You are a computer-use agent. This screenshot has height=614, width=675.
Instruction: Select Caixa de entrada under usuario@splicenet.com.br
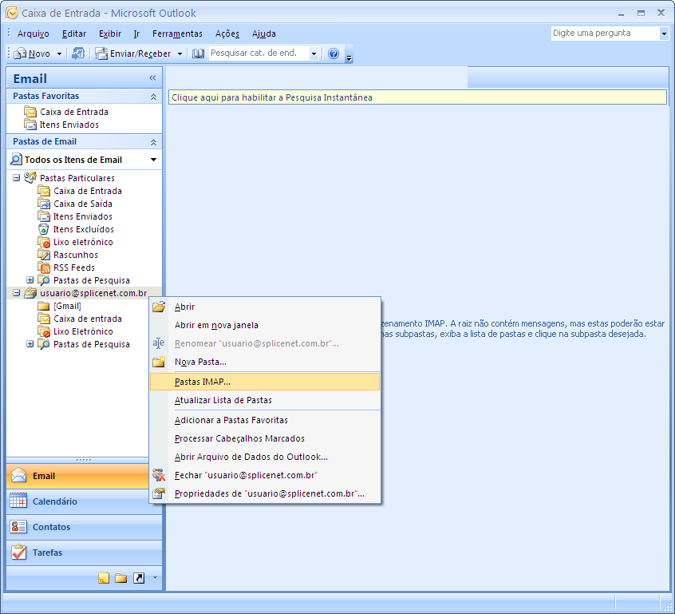click(x=88, y=319)
